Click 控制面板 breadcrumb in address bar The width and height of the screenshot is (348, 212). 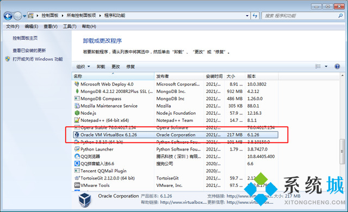click(x=49, y=16)
